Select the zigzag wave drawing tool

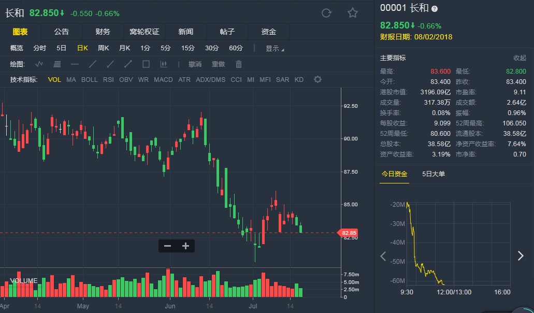[39, 64]
